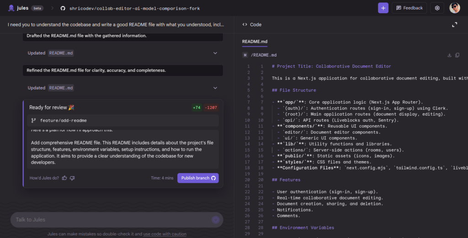Image resolution: width=468 pixels, height=238 pixels.
Task: Click the `editor/` components line
Action: (329, 132)
